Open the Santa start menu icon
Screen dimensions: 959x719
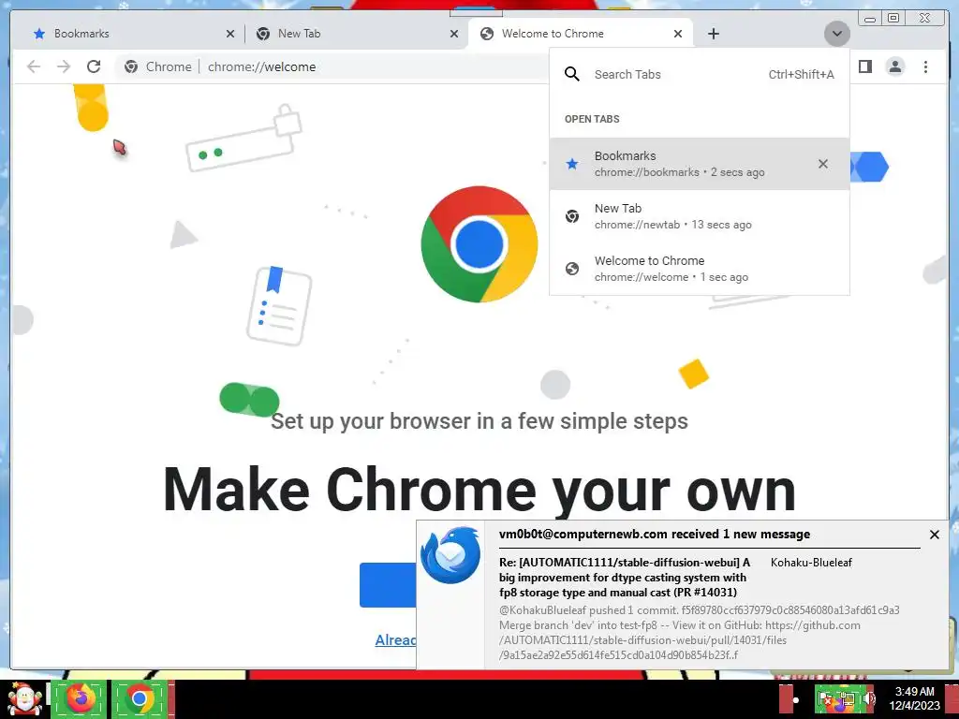[x=24, y=698]
